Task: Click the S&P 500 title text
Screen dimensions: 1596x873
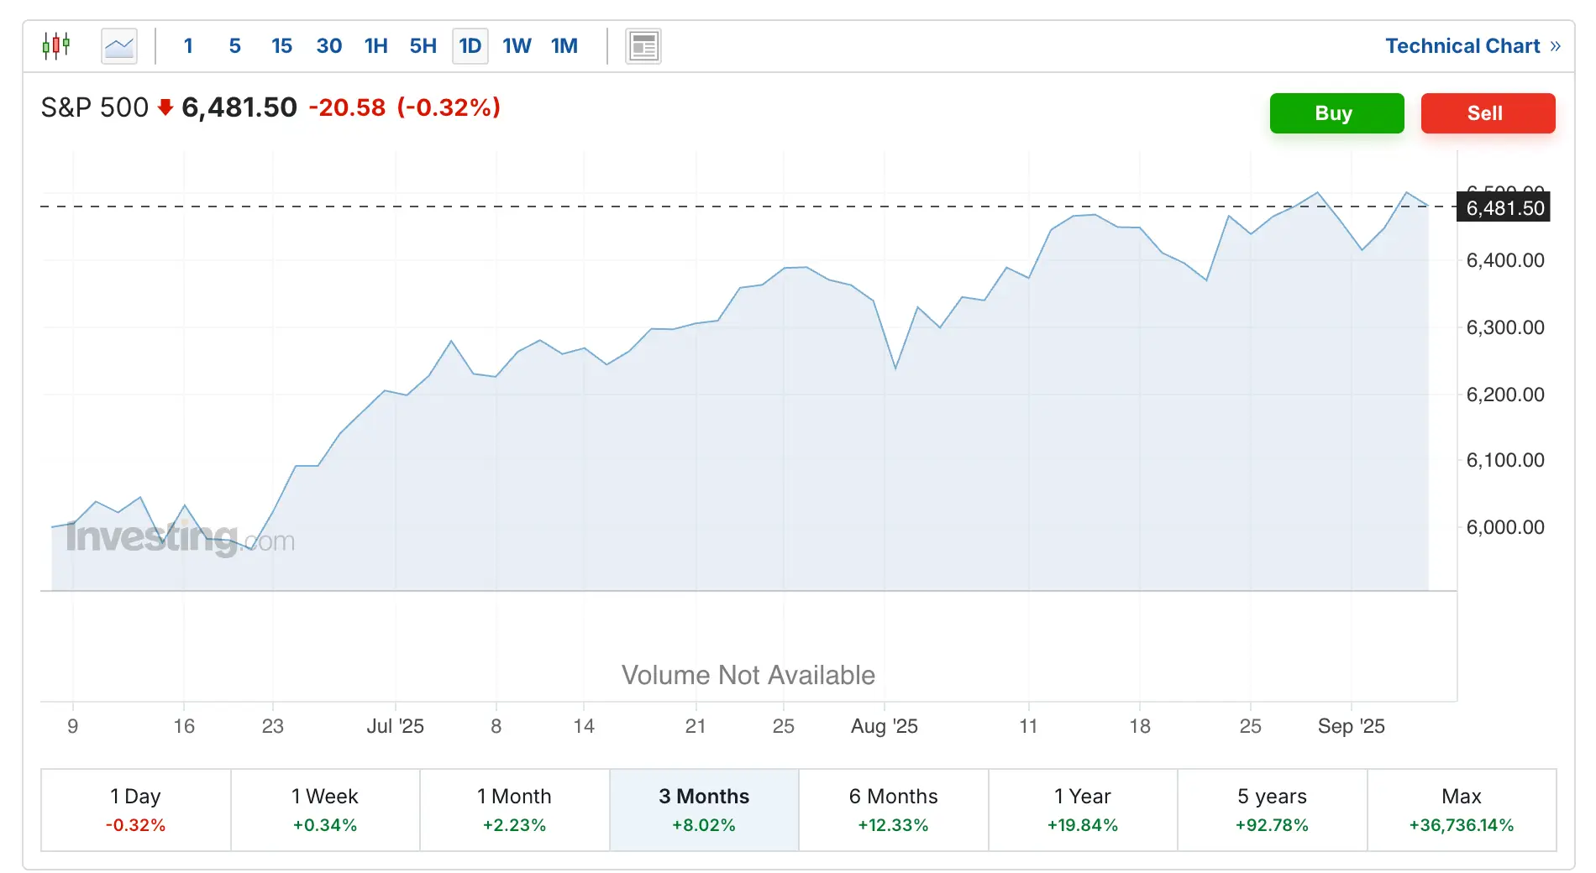Action: (x=95, y=107)
